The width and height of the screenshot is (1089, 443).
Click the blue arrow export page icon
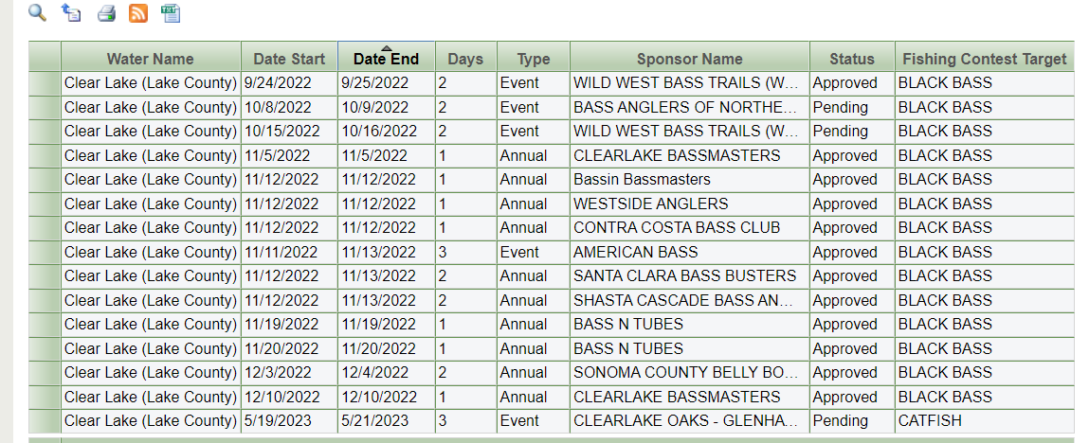coord(71,12)
